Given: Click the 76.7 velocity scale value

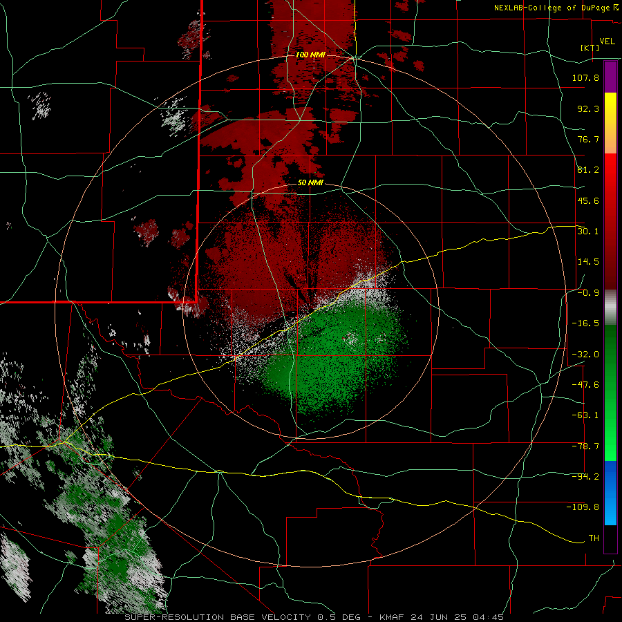Looking at the screenshot, I should point(588,139).
